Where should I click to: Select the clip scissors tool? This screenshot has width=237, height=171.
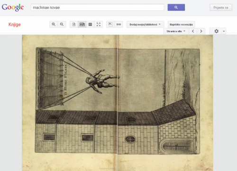(110, 24)
